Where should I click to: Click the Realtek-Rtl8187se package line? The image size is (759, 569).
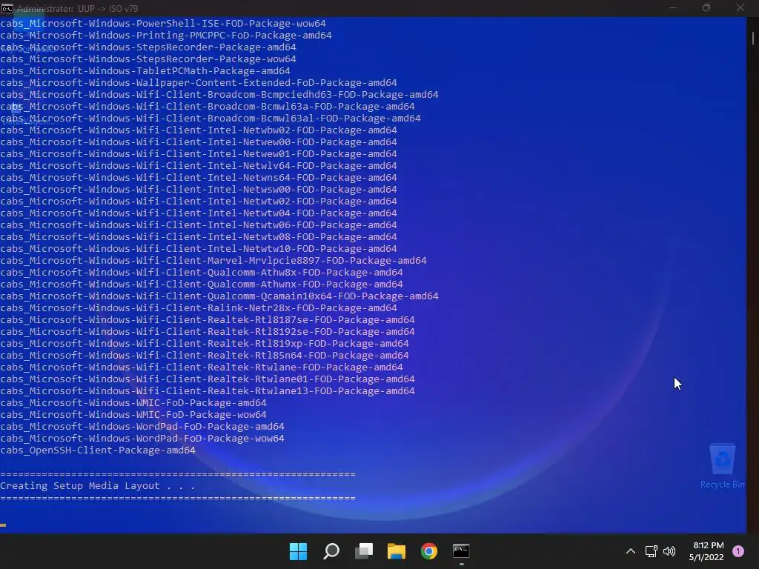point(208,320)
